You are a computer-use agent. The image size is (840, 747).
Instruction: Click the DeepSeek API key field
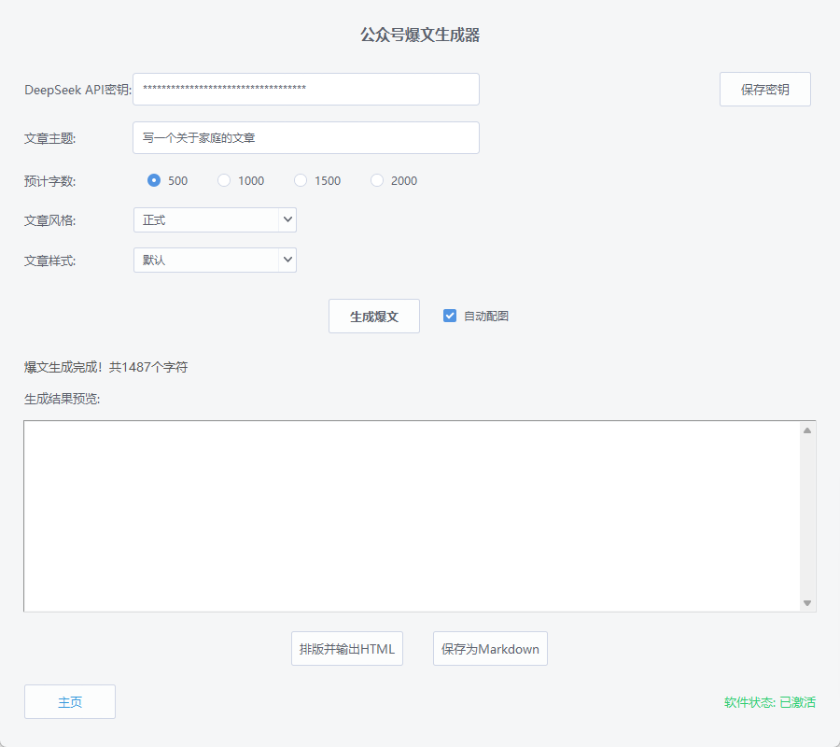pos(305,89)
